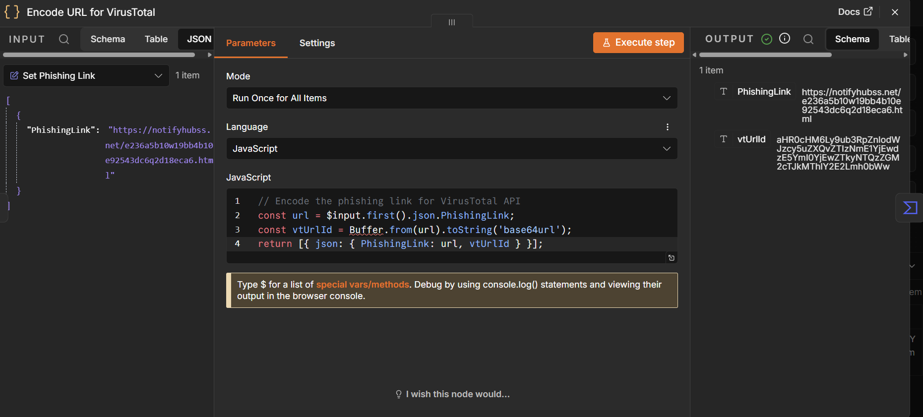This screenshot has width=923, height=417.
Task: Select the vtUrlId output field name
Action: [x=751, y=139]
